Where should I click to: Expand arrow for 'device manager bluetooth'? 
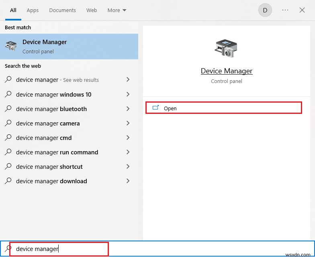(x=128, y=109)
